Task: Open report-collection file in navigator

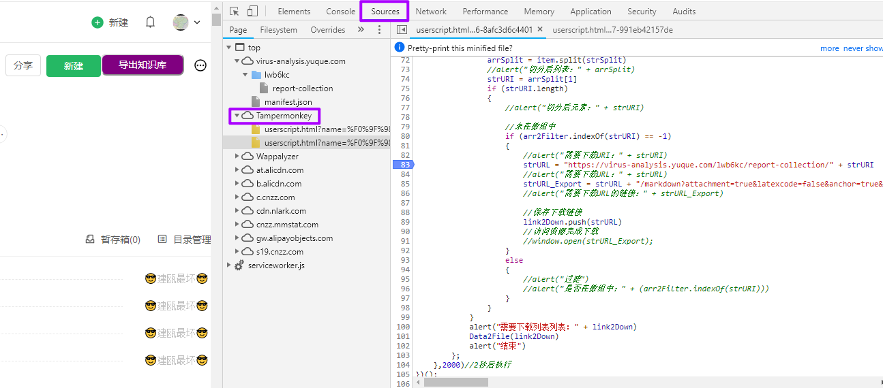Action: tap(303, 88)
